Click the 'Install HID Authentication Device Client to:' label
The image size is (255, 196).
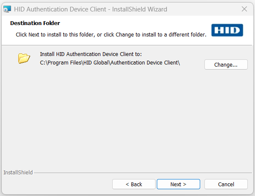[x=91, y=54]
